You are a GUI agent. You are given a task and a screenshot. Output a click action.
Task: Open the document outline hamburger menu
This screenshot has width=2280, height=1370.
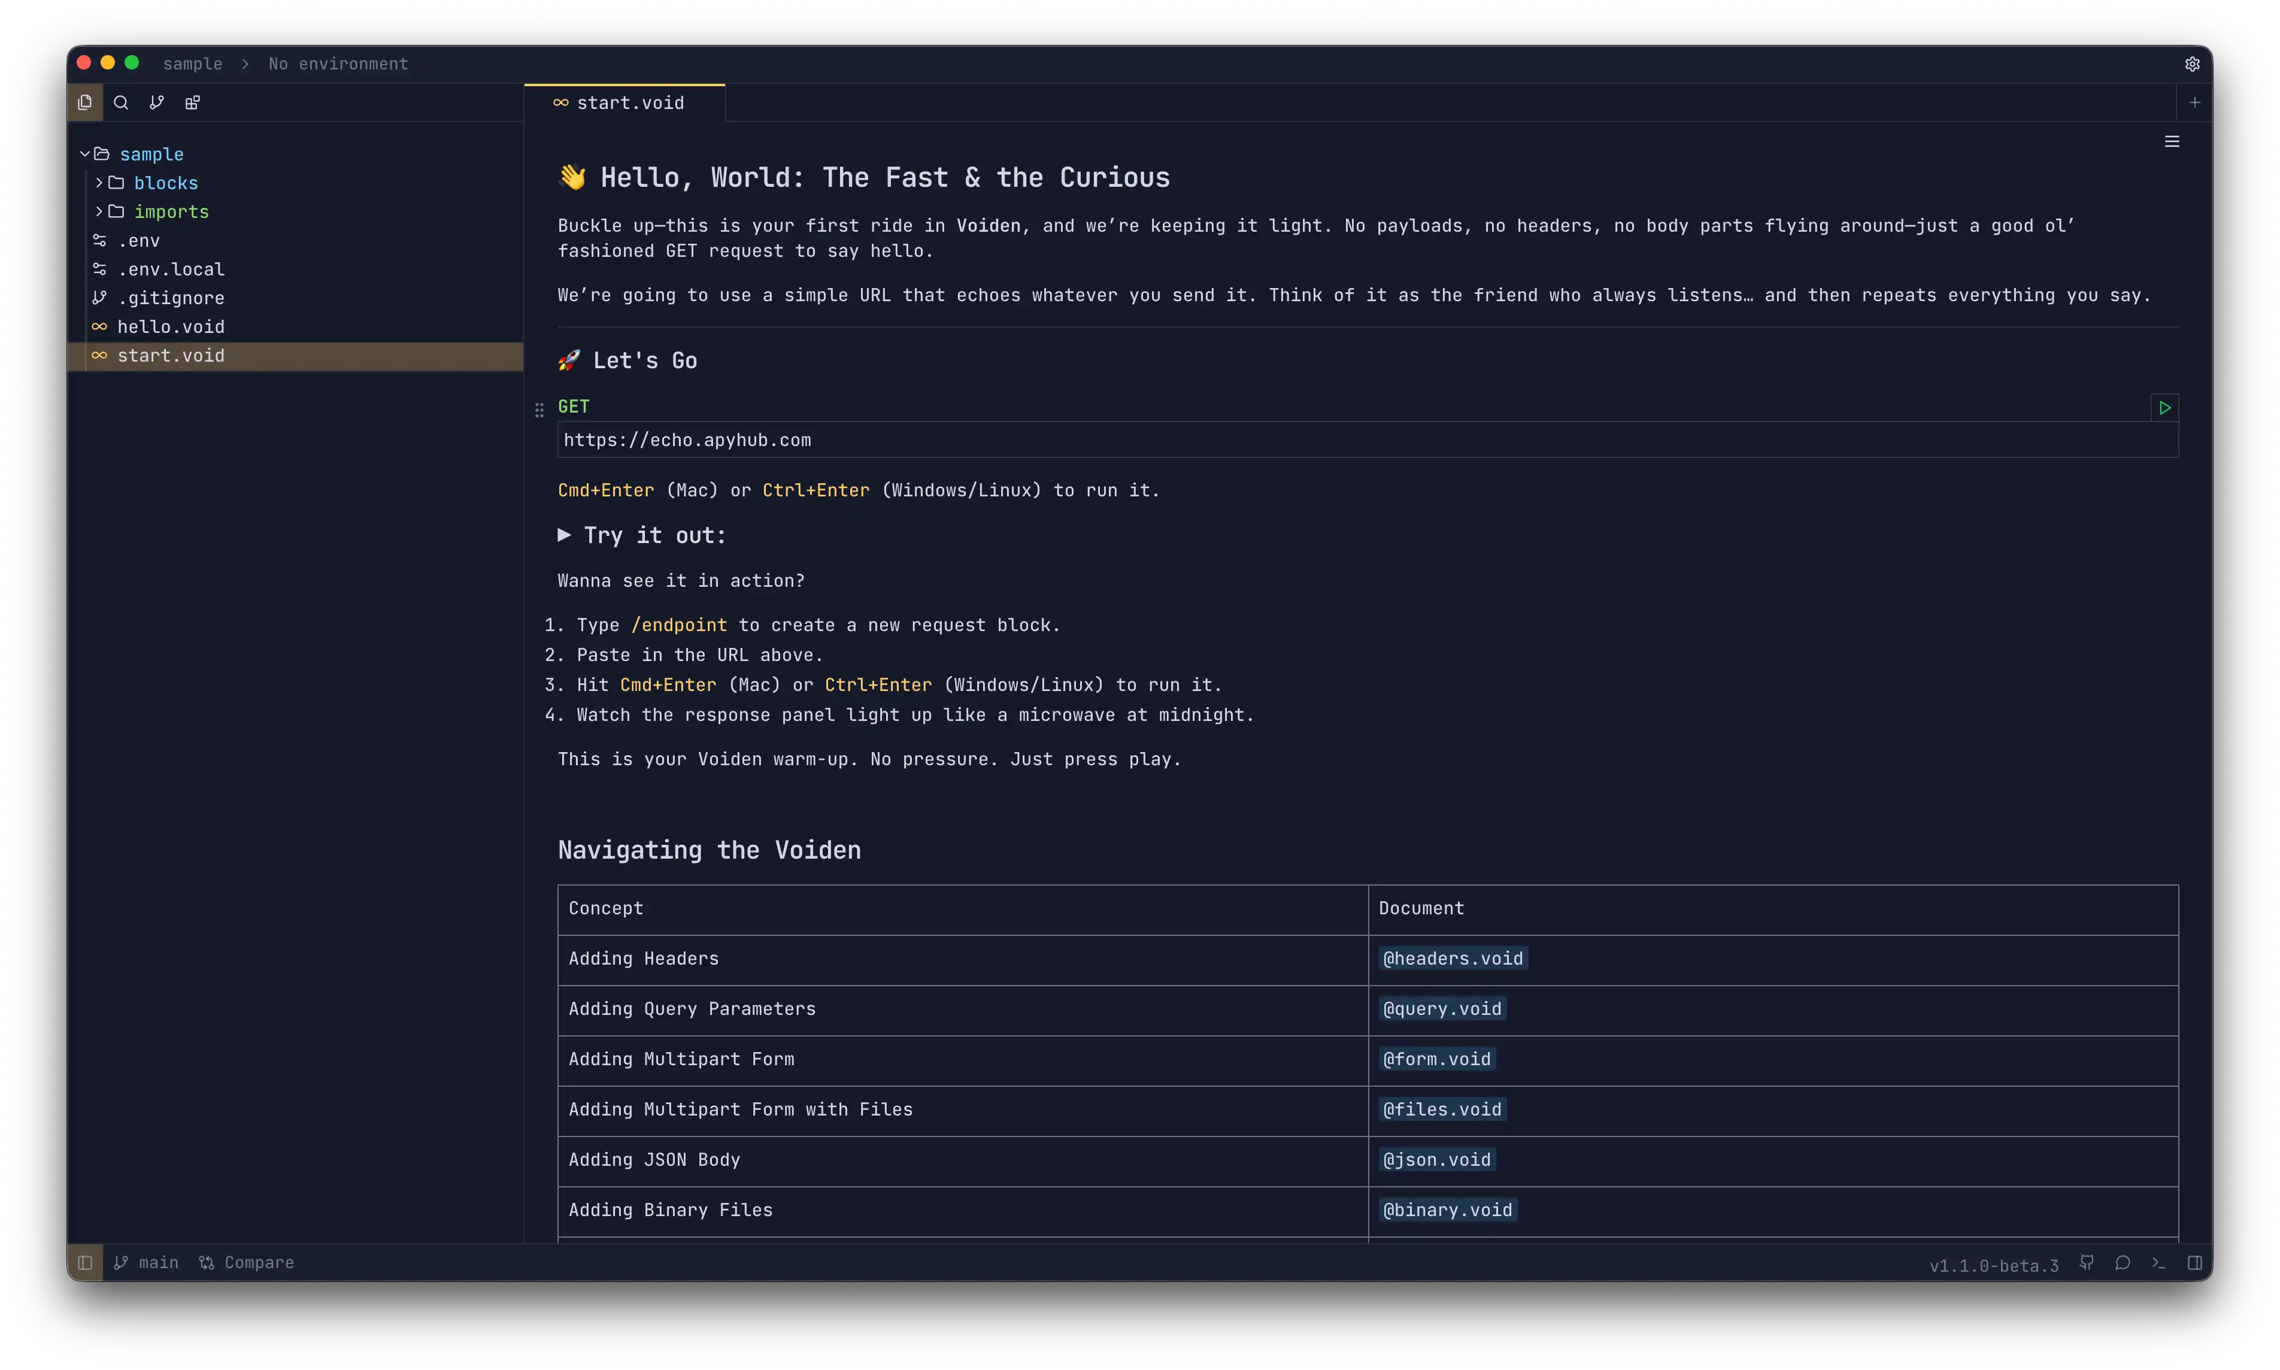[2172, 141]
